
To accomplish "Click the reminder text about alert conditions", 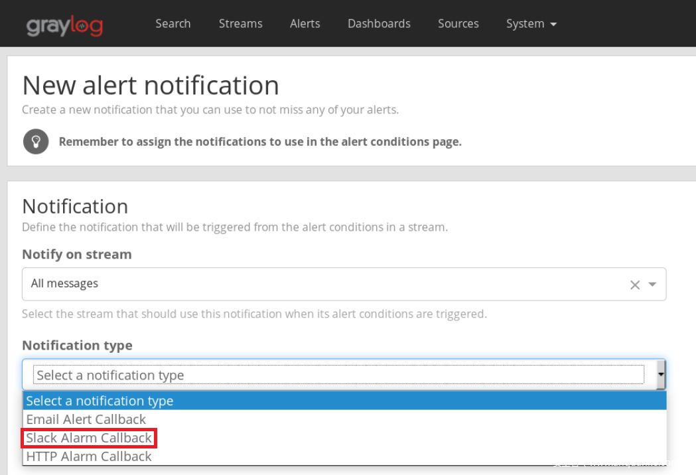I will tap(260, 141).
